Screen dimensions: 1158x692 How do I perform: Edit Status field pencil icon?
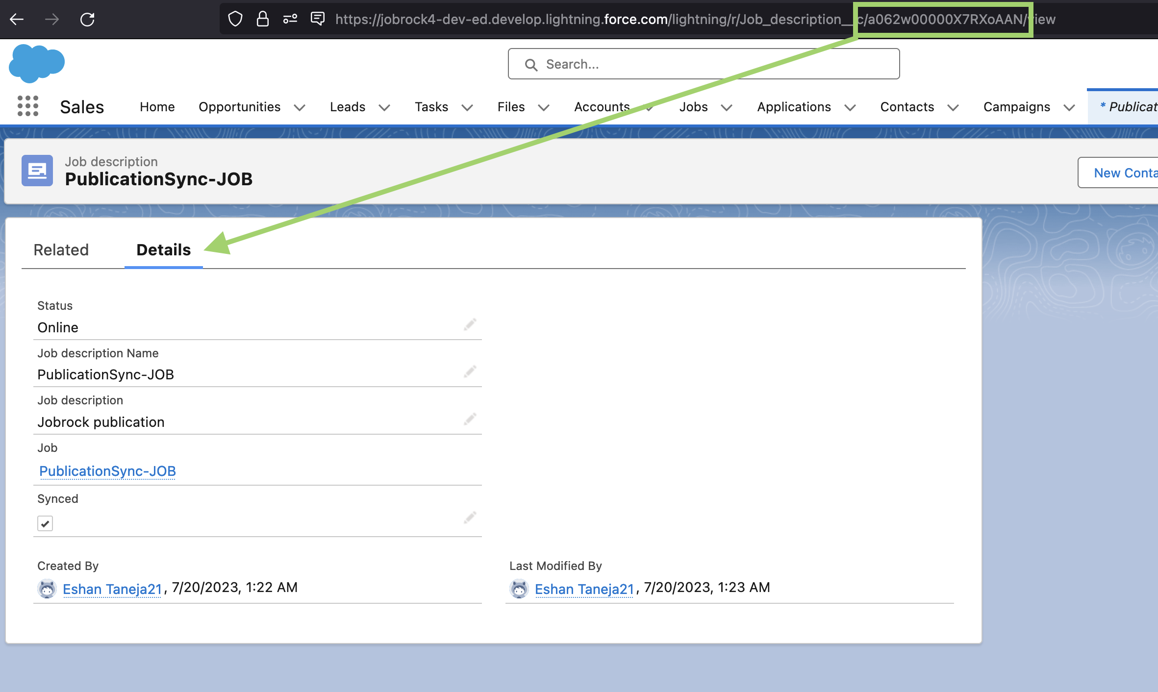click(470, 324)
